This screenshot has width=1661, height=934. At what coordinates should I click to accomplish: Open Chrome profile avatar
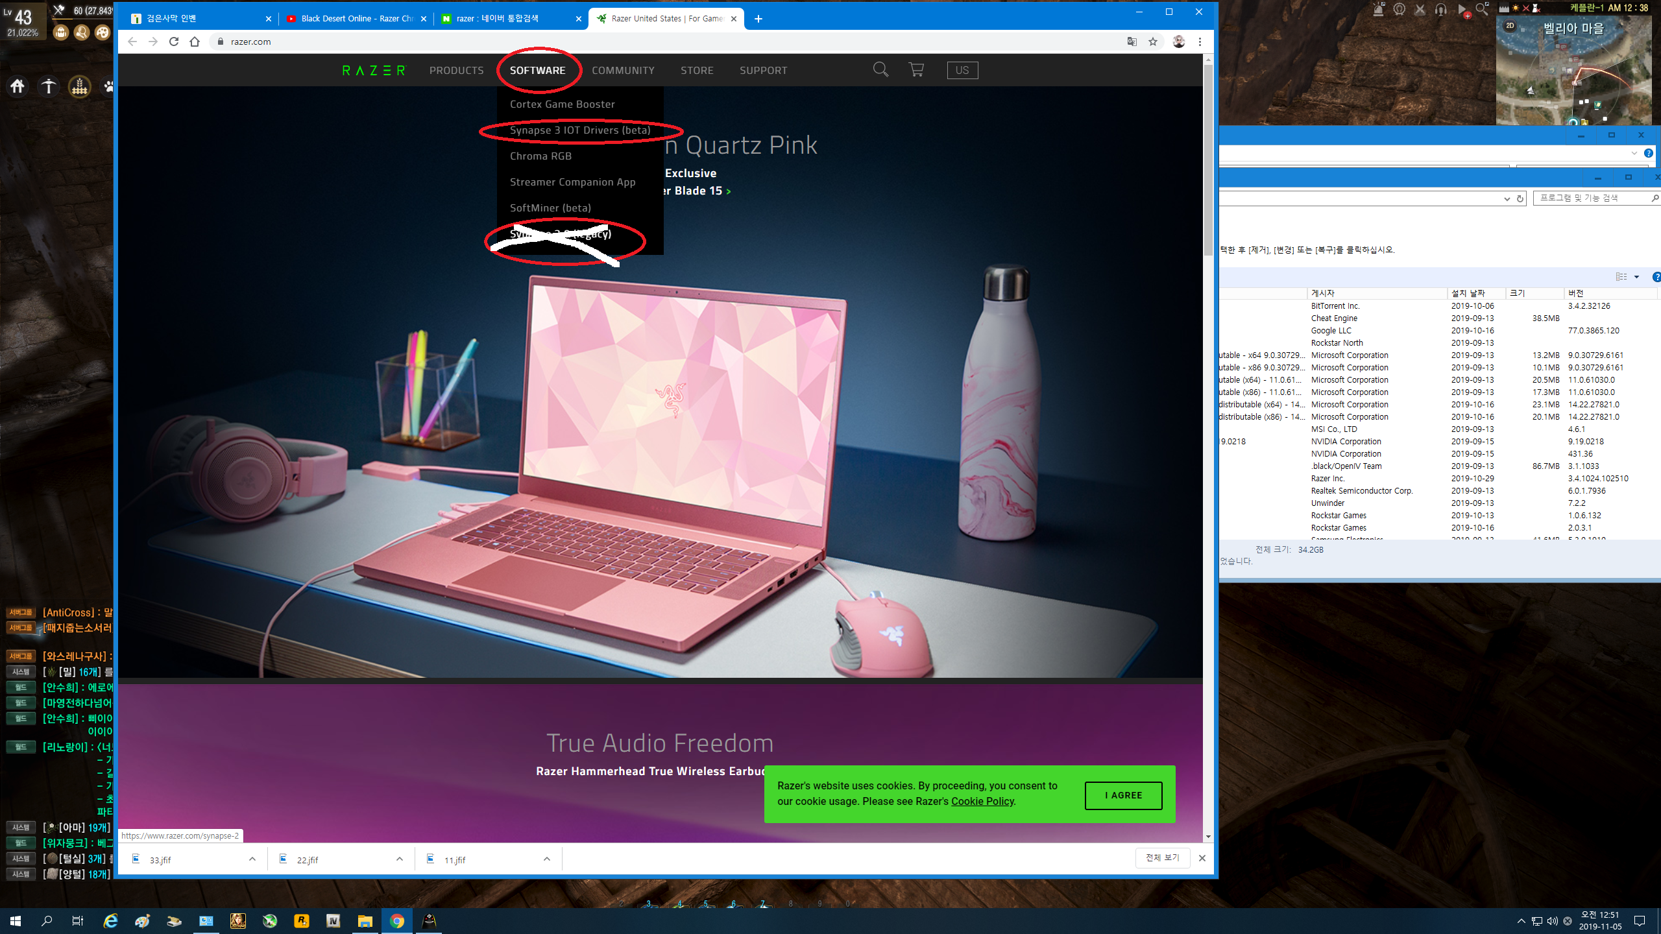pyautogui.click(x=1179, y=42)
